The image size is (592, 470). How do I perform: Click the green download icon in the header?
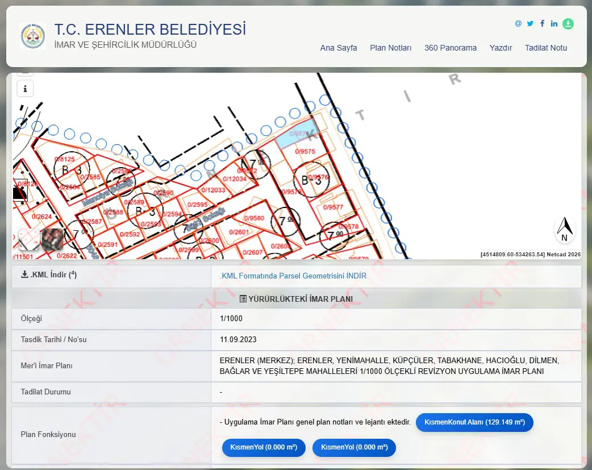568,24
